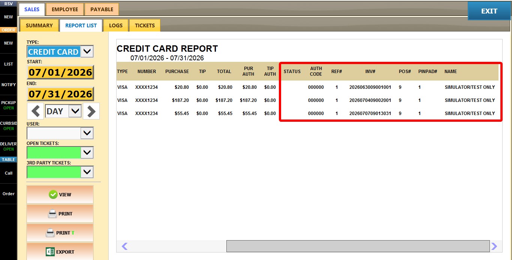Click NEW under RSV in sidebar
Image resolution: width=512 pixels, height=260 pixels.
coord(8,17)
